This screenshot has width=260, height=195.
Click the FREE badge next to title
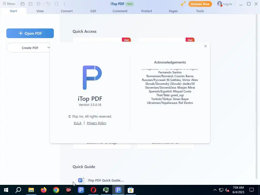pyautogui.click(x=129, y=4)
